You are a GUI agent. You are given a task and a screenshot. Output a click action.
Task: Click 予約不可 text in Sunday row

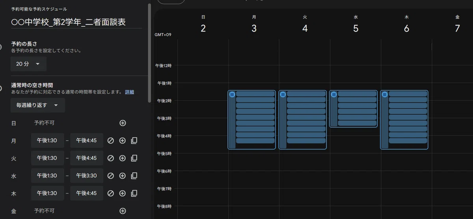point(44,123)
